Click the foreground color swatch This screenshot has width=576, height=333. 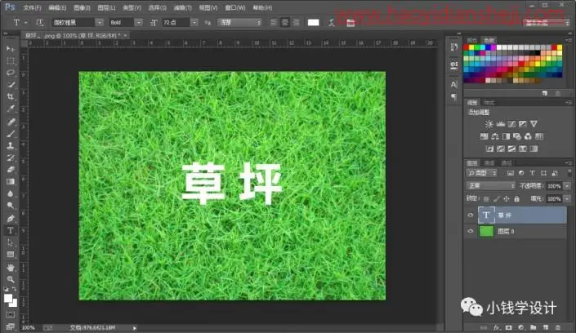(7, 299)
